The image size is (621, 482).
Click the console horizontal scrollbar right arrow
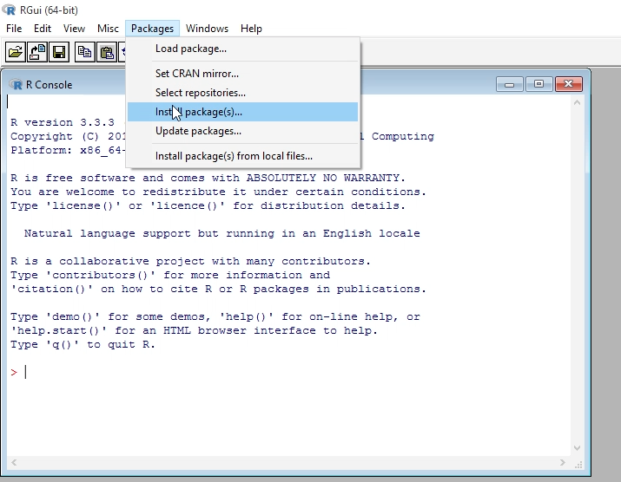click(563, 462)
